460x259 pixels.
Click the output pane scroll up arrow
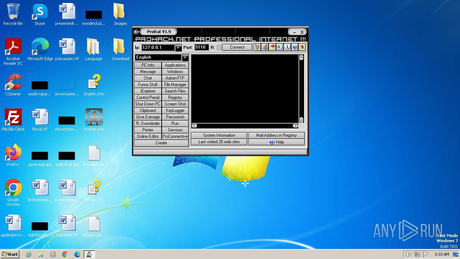pyautogui.click(x=301, y=58)
